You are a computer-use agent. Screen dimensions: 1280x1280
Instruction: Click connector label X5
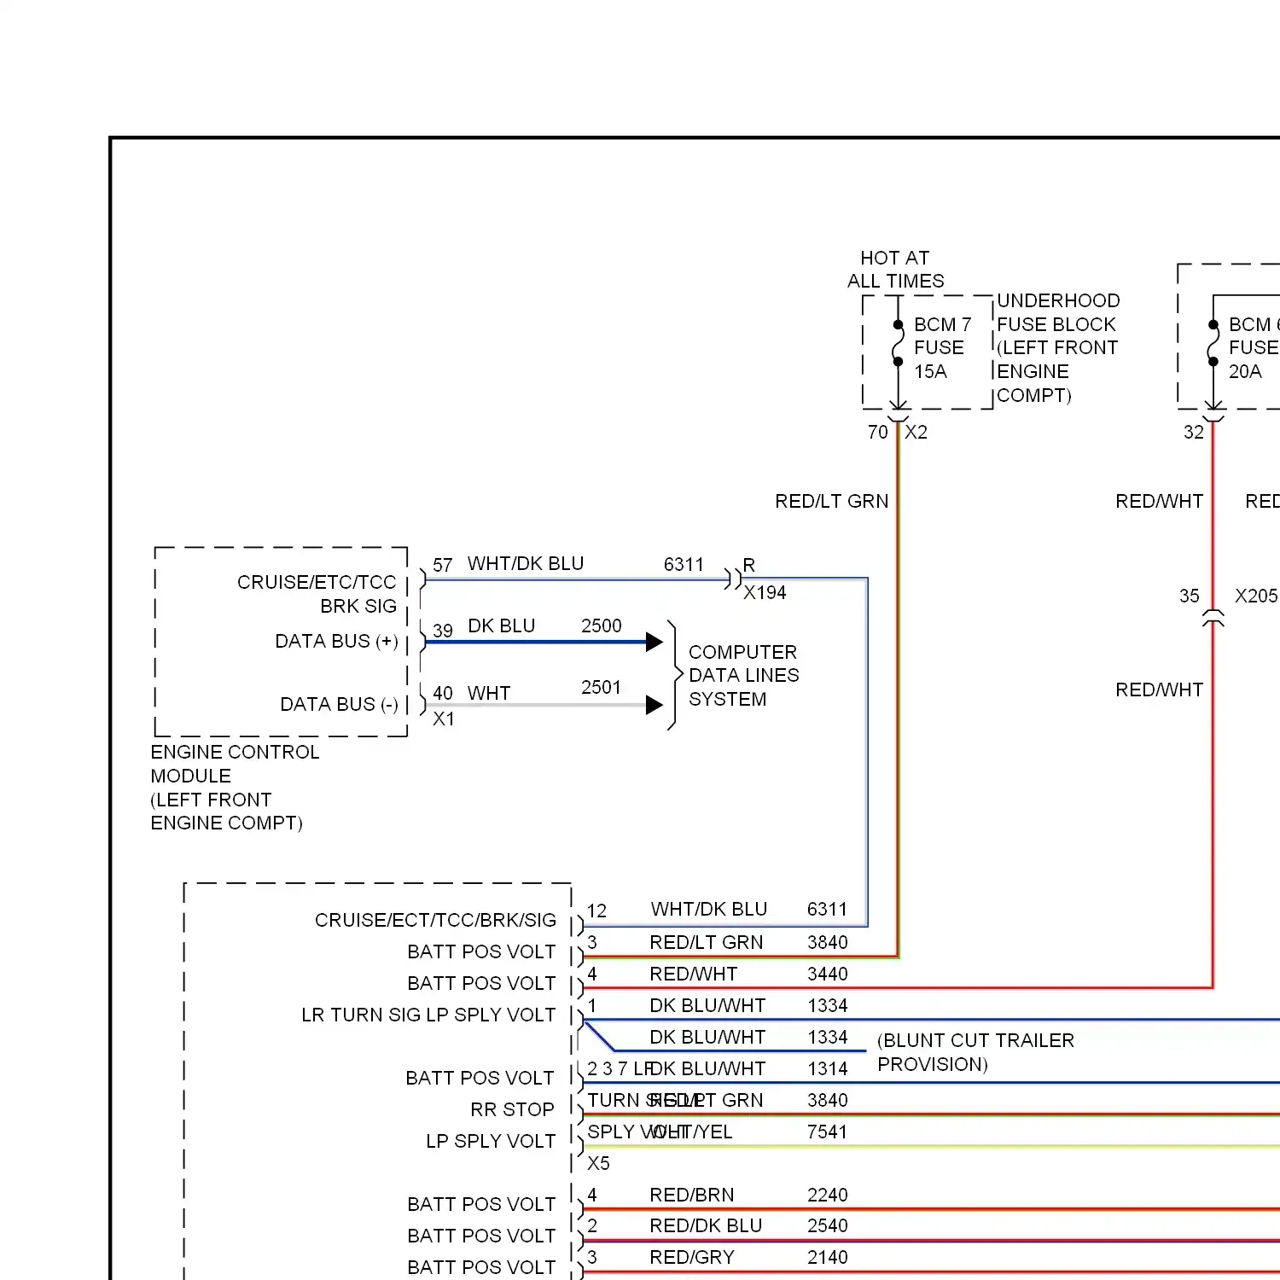598,1163
